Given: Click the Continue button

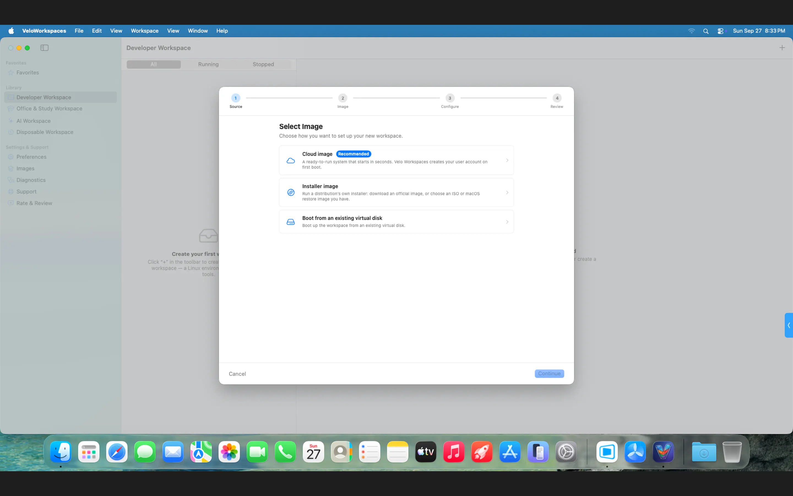Looking at the screenshot, I should click(x=549, y=374).
